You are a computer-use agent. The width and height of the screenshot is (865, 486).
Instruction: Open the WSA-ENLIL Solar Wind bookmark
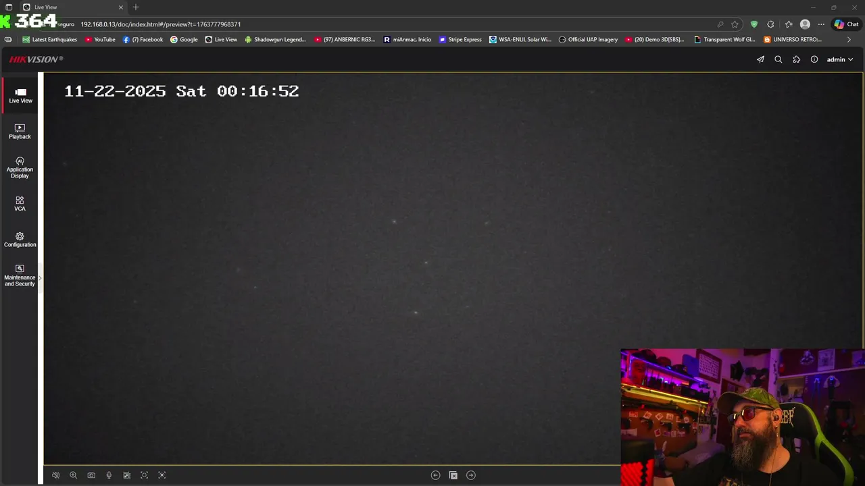520,40
